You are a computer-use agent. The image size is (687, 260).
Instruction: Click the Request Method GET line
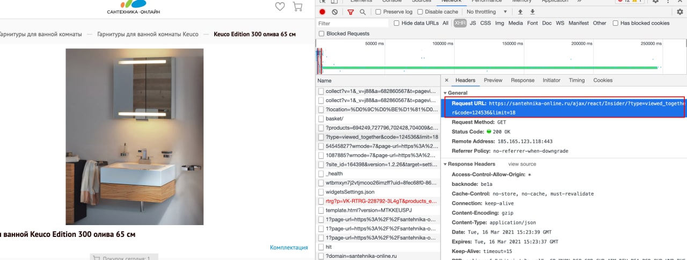pyautogui.click(x=479, y=122)
